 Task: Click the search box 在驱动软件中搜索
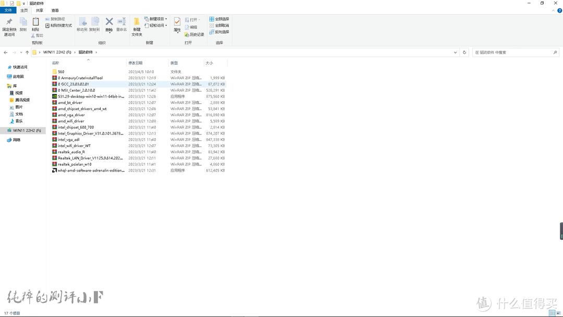click(513, 52)
